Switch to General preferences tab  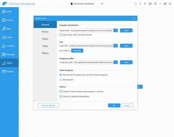pos(45,24)
